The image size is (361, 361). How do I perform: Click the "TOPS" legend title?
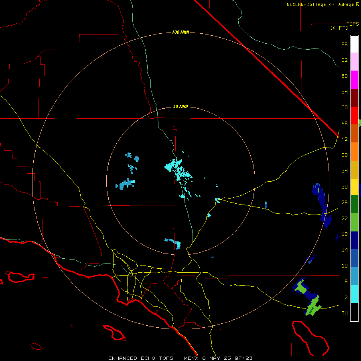click(x=353, y=24)
